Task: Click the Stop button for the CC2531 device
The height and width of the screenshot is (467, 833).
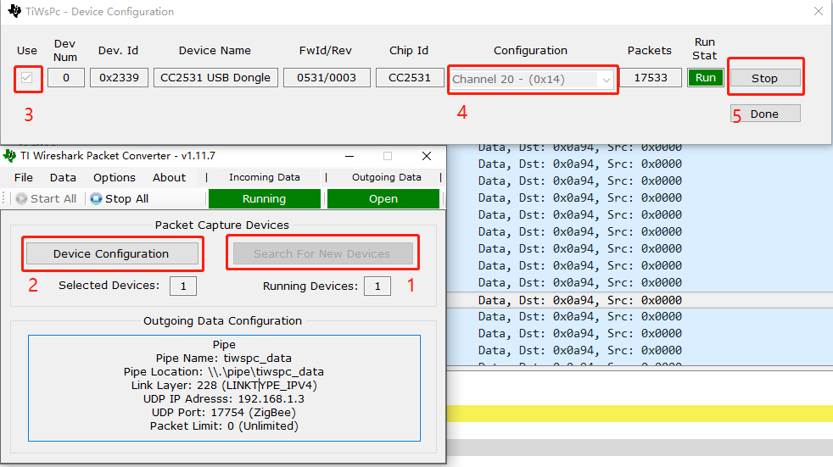Action: pos(765,78)
